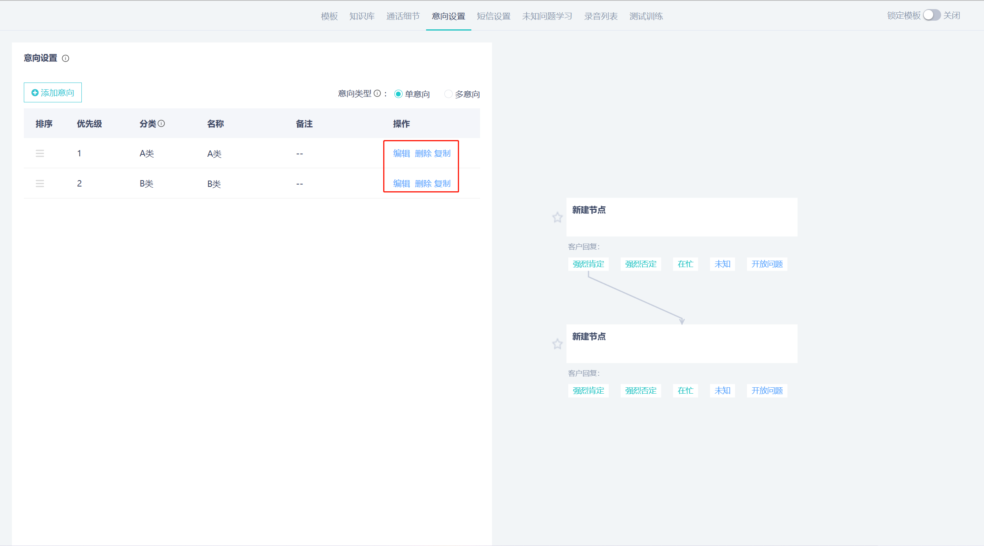Click 删除 for the A类 row
Screen dimensions: 984x546
coord(423,154)
